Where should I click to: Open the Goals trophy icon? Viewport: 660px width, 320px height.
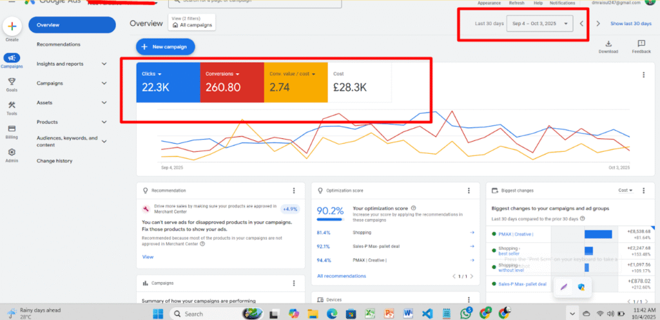point(12,82)
